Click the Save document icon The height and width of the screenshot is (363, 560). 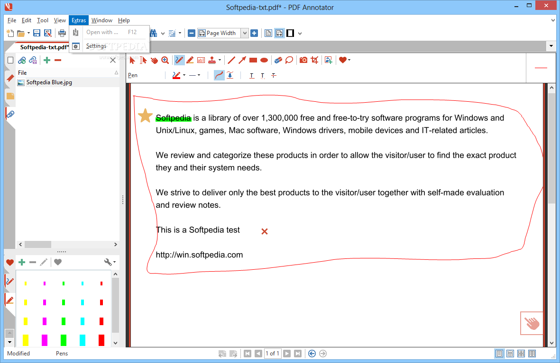pos(37,33)
